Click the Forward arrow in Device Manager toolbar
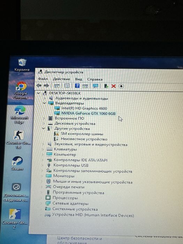 coord(46,86)
